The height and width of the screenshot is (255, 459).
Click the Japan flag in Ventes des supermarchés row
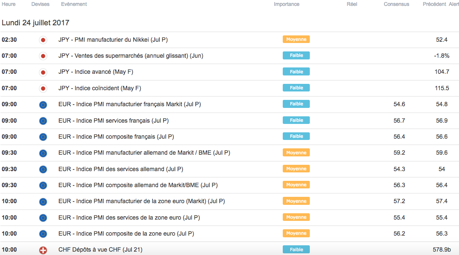tap(43, 56)
